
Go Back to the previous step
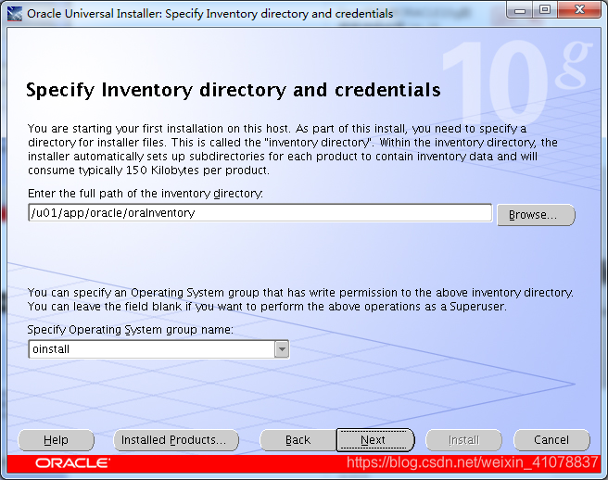[x=298, y=440]
